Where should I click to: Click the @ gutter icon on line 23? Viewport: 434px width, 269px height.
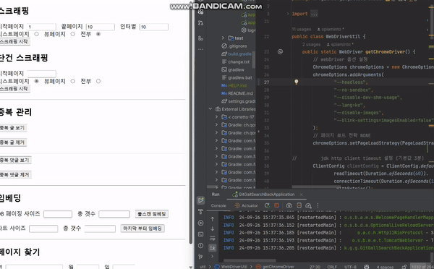click(280, 52)
